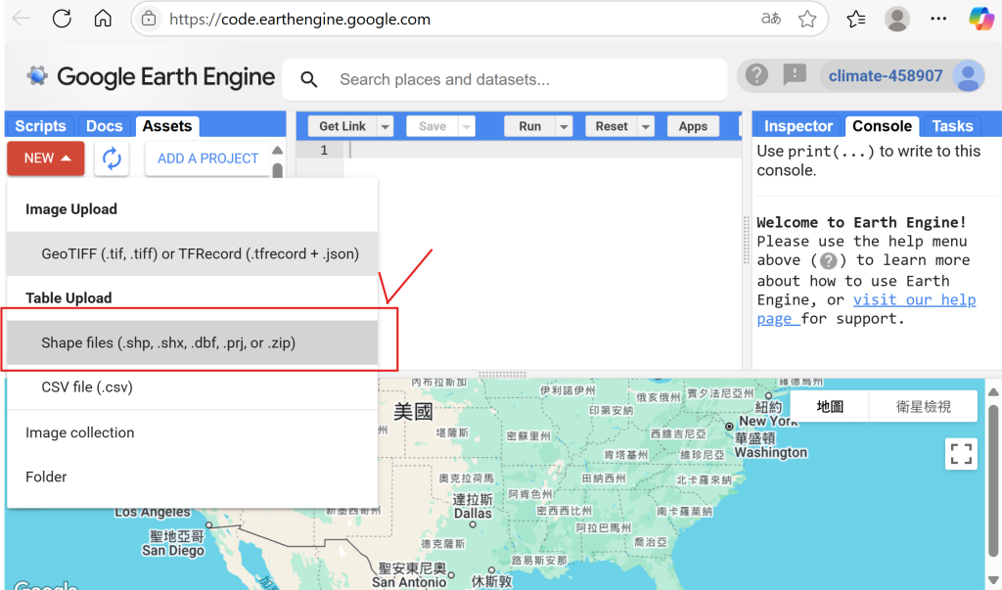
Task: Open the send feedback icon
Action: 795,75
